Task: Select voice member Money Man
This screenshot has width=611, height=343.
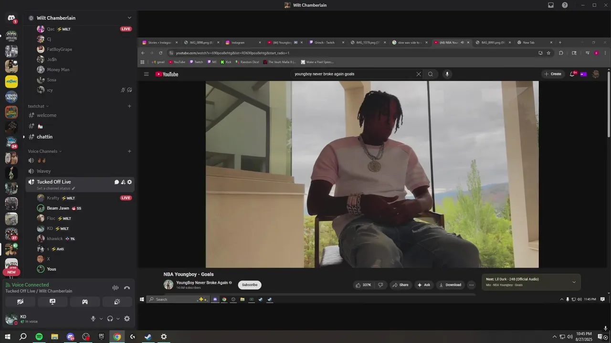Action: (58, 70)
